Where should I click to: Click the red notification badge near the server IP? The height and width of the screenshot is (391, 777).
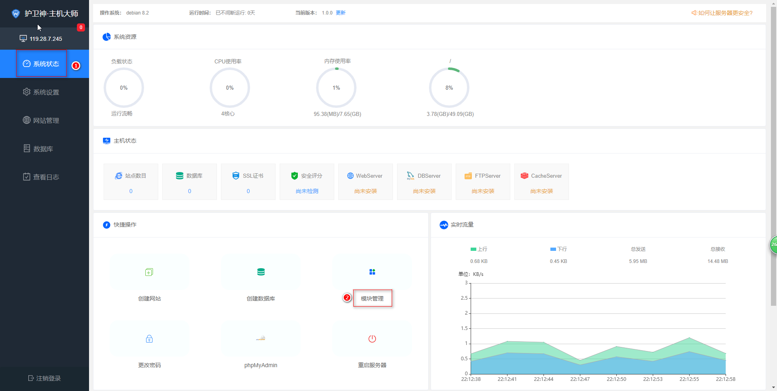coord(81,27)
